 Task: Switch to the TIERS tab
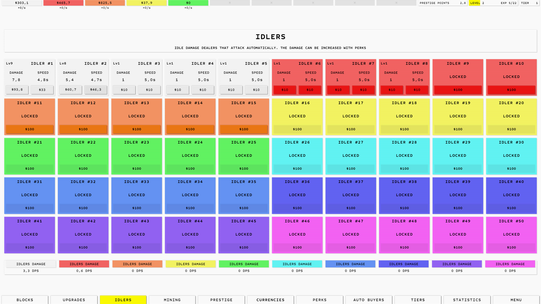tap(418, 300)
